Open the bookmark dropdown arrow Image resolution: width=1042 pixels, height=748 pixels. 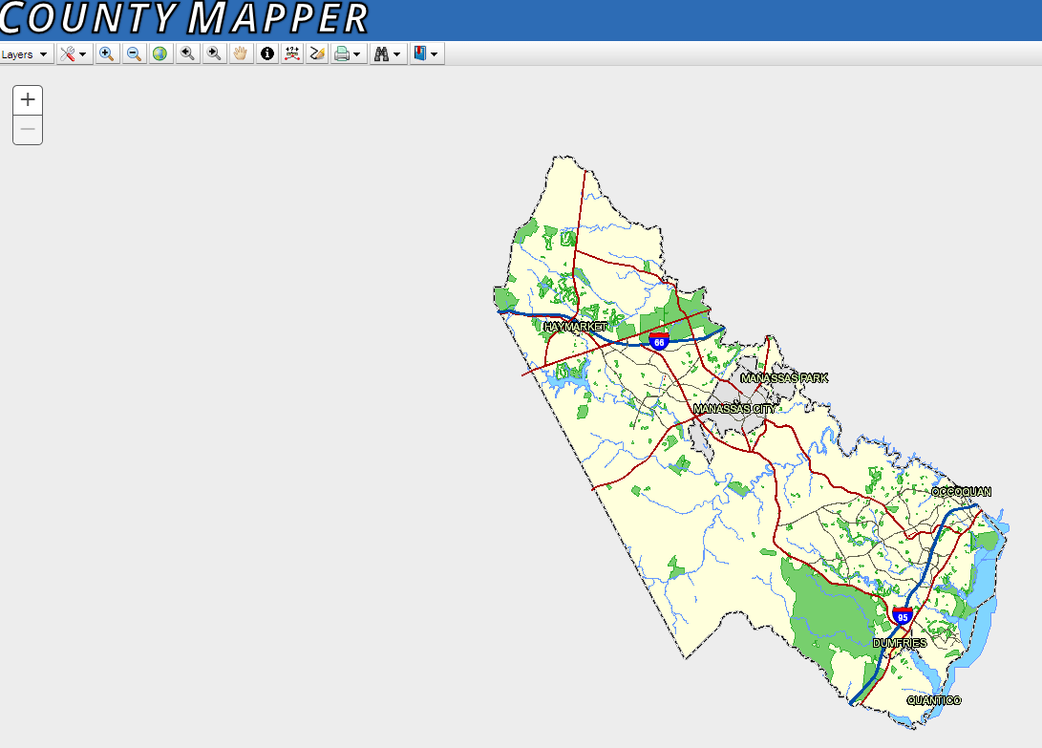(435, 53)
